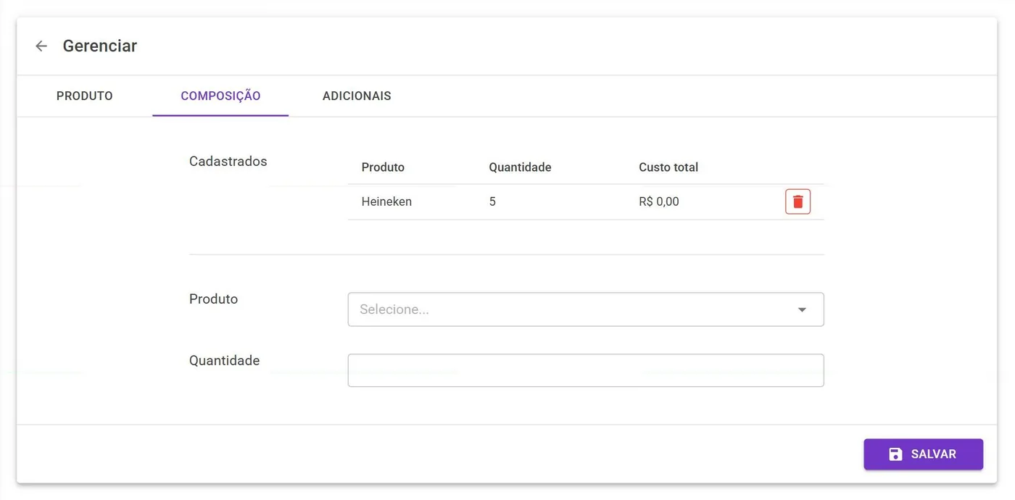Click the Quantidade column header in table

(520, 167)
